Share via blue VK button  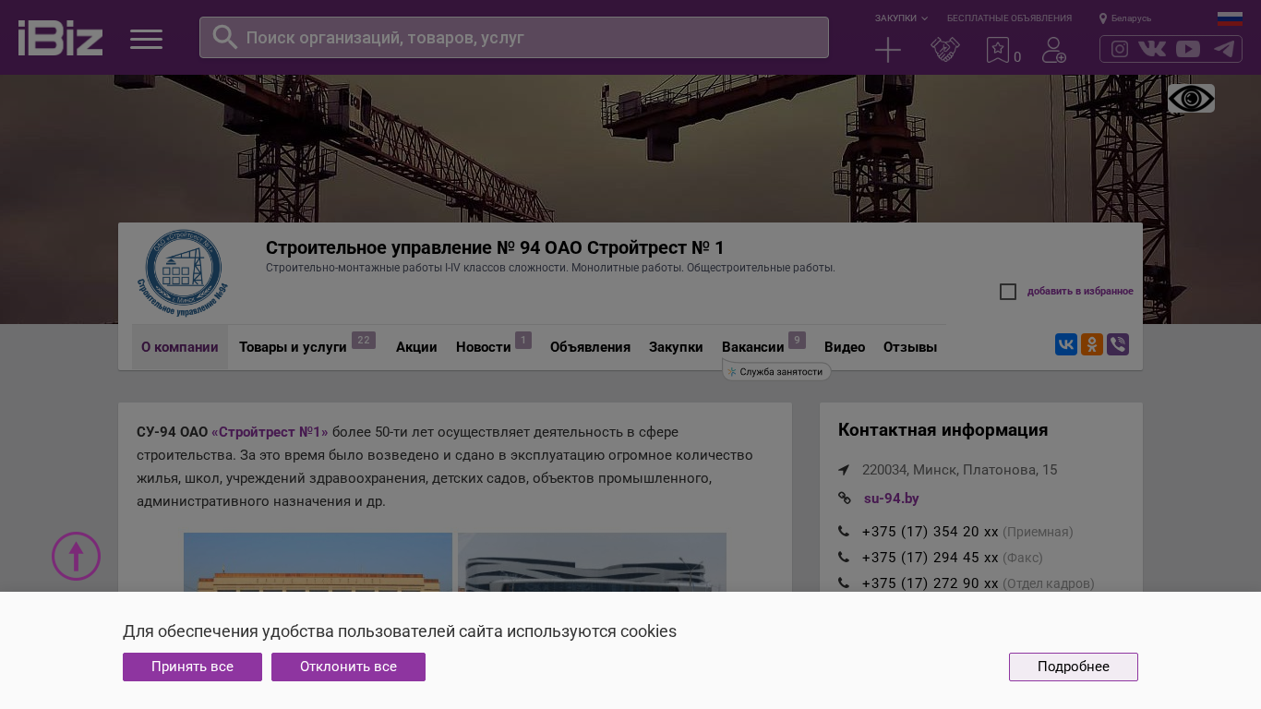[1066, 344]
